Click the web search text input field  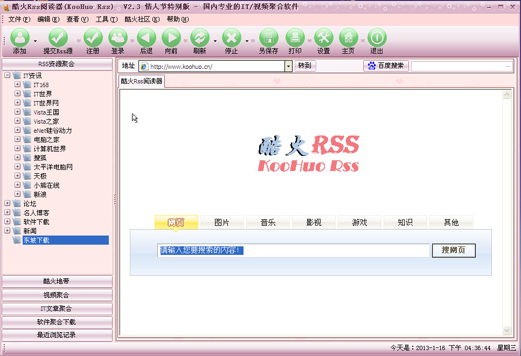[x=294, y=251]
